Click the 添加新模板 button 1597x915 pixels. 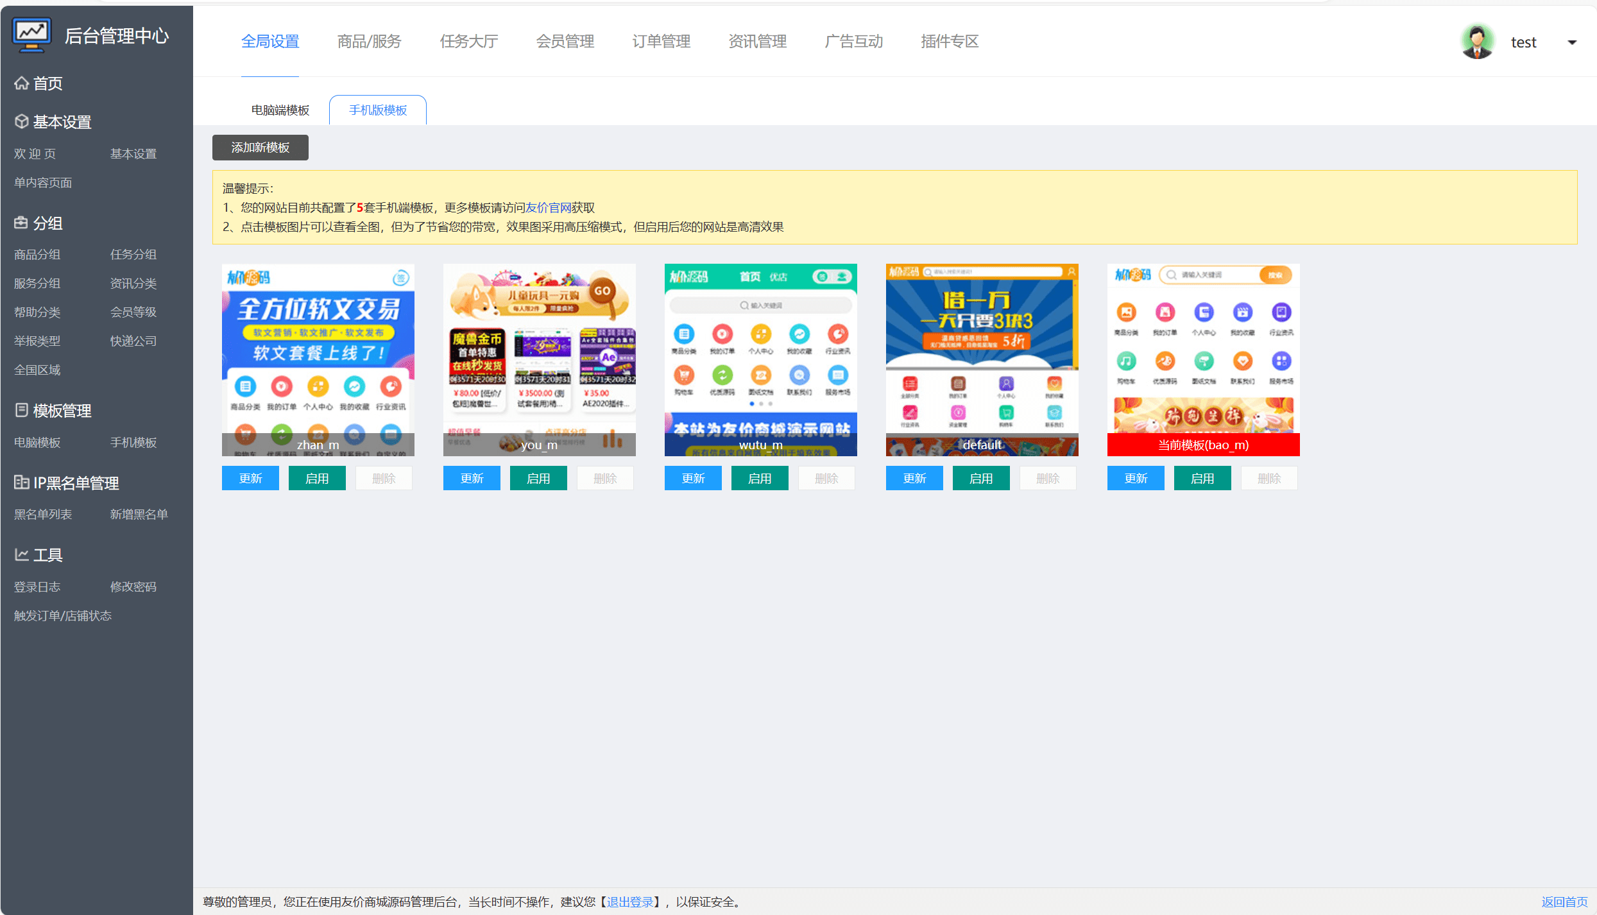[x=260, y=148]
